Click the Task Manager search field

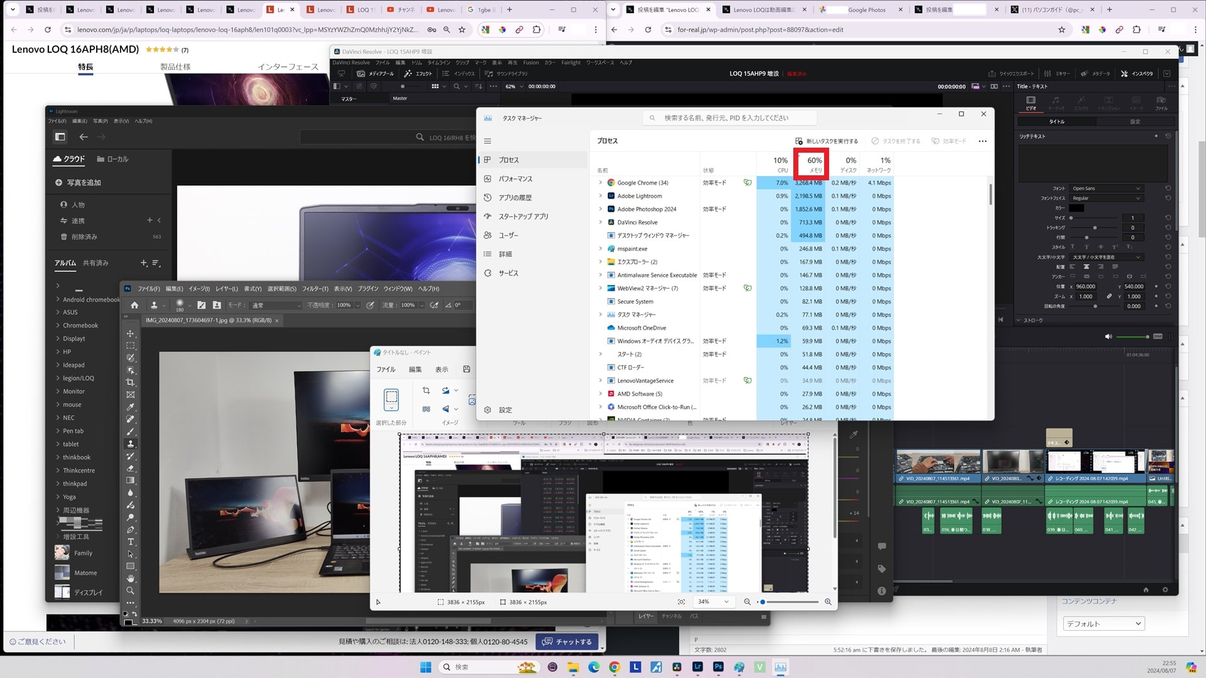coord(732,118)
